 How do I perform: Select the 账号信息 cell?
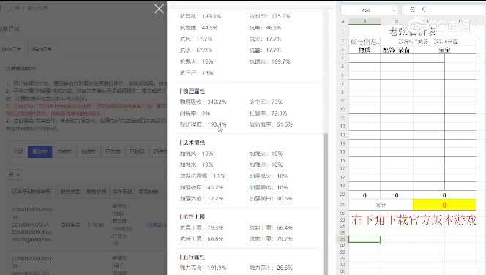click(x=364, y=42)
